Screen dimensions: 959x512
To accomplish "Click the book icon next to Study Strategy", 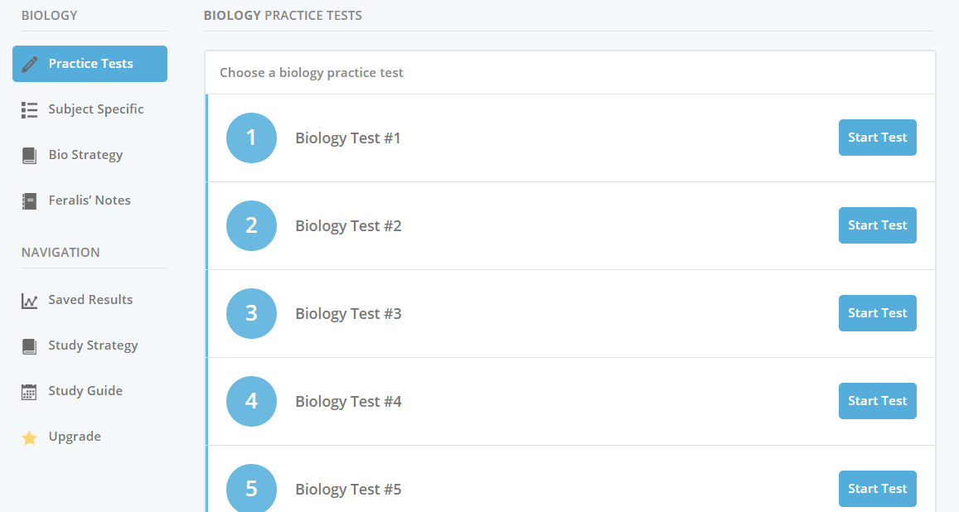I will point(29,346).
